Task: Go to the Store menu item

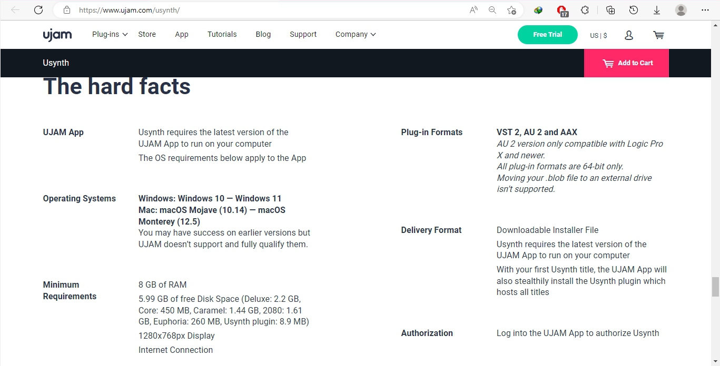Action: [x=147, y=35]
